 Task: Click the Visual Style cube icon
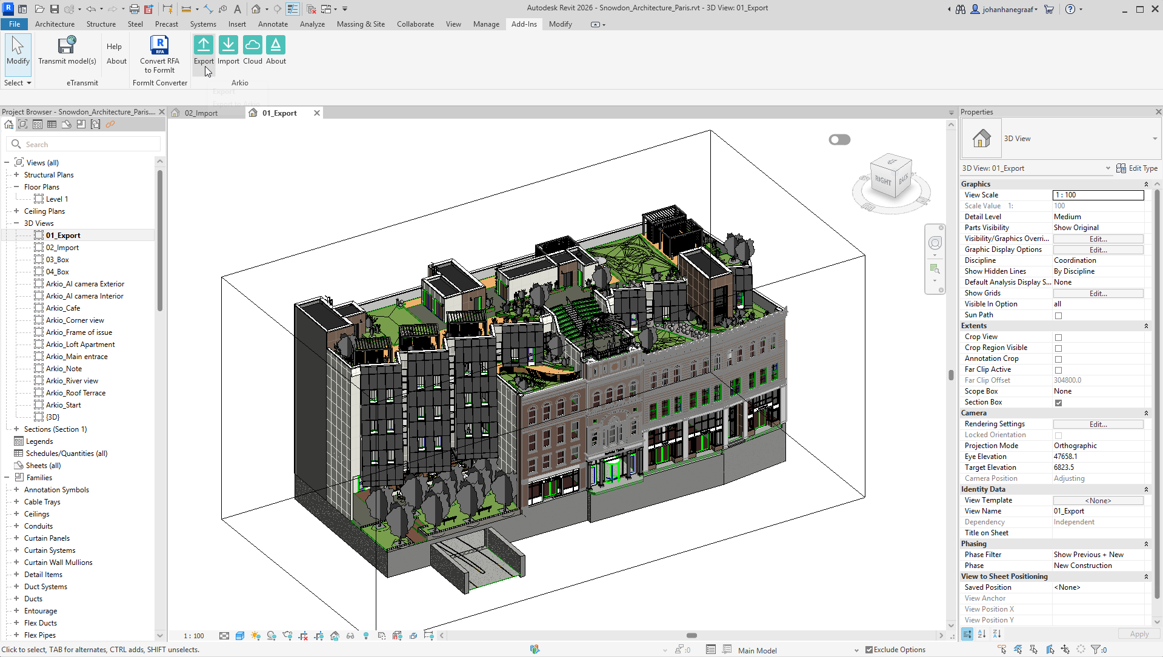click(x=240, y=636)
